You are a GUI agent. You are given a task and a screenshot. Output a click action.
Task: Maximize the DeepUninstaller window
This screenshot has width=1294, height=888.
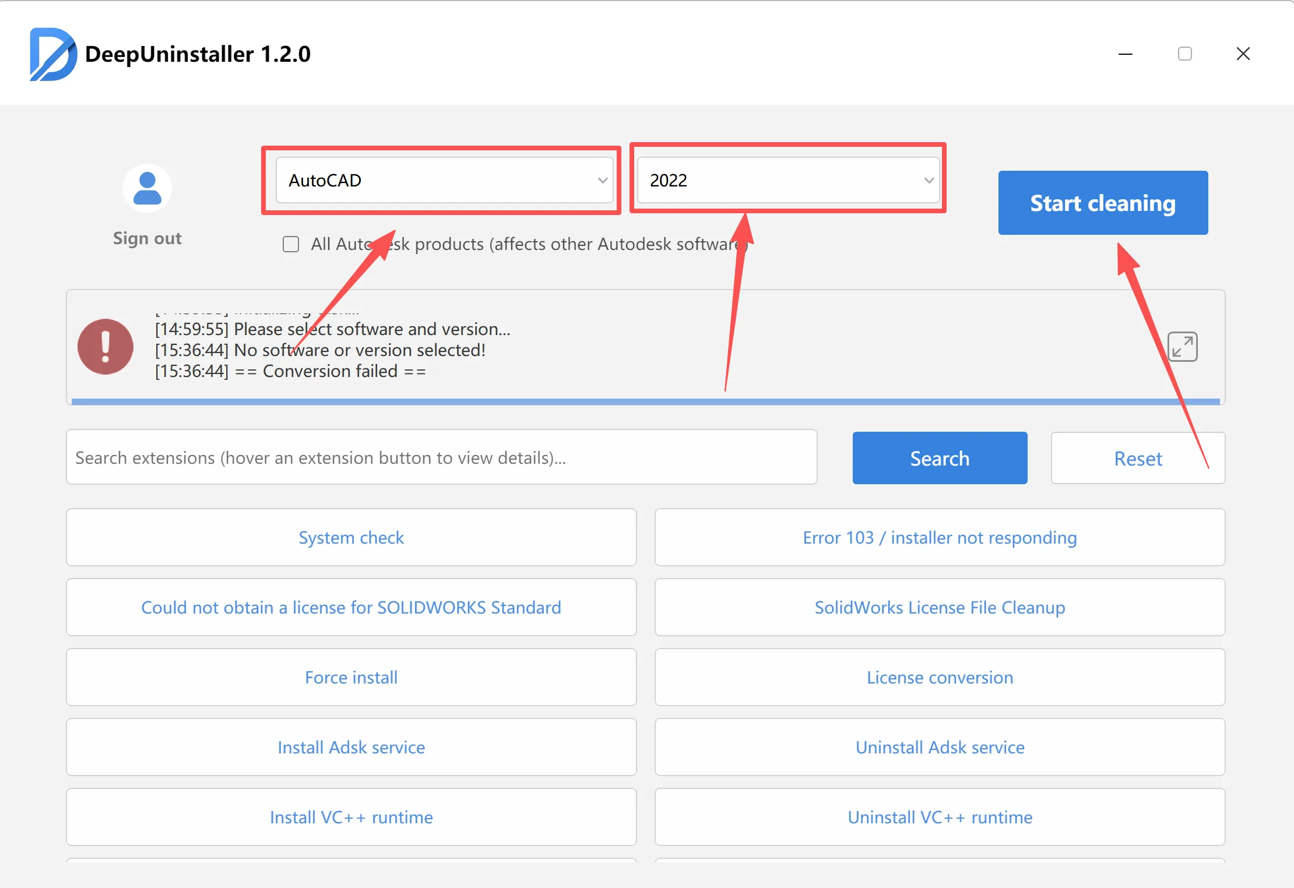click(1184, 54)
